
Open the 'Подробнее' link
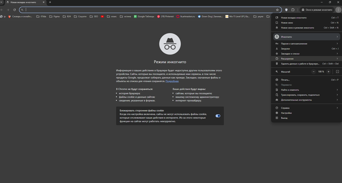click(x=172, y=81)
